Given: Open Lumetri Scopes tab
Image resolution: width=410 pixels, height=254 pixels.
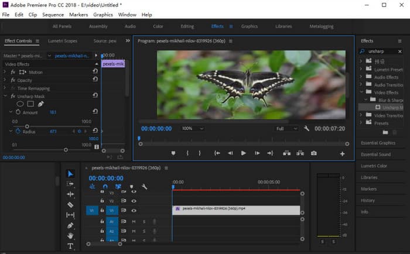Looking at the screenshot, I should (x=63, y=41).
